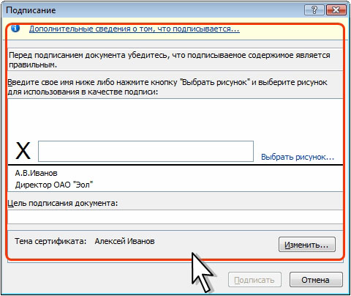Click the blue information icon
This screenshot has width=351, height=296.
click(x=15, y=29)
